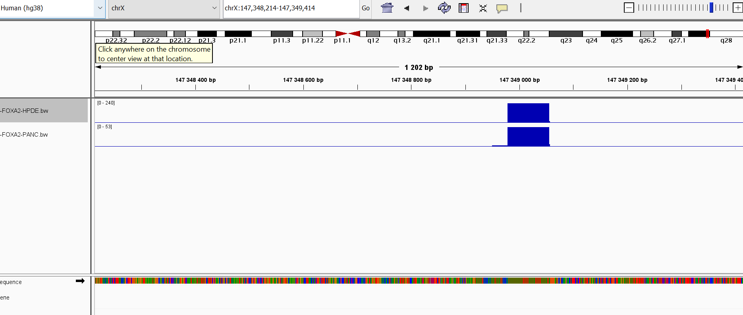
Task: Click the [0 - 53] data range label
Action: tap(104, 127)
